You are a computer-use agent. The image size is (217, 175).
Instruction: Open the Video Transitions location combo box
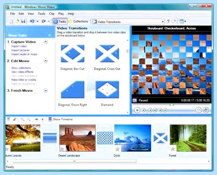click(x=128, y=22)
